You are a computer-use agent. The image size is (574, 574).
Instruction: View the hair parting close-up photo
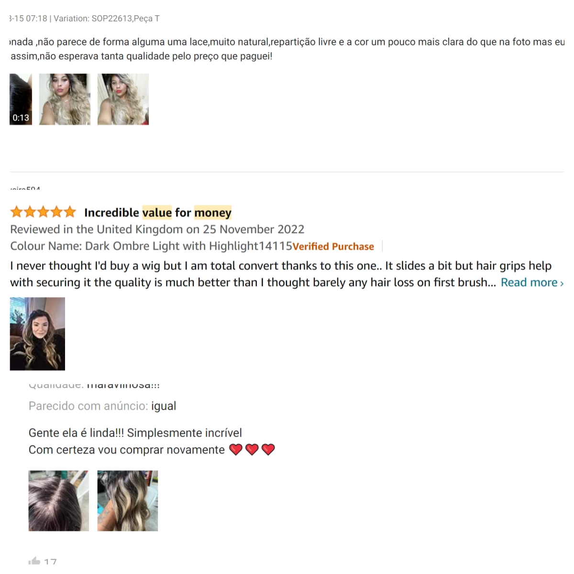59,501
